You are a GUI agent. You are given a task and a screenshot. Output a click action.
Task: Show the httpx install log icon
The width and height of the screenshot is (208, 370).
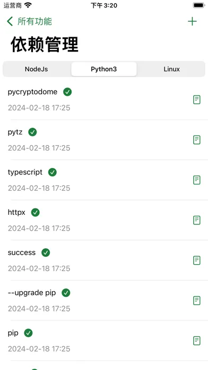(197, 220)
